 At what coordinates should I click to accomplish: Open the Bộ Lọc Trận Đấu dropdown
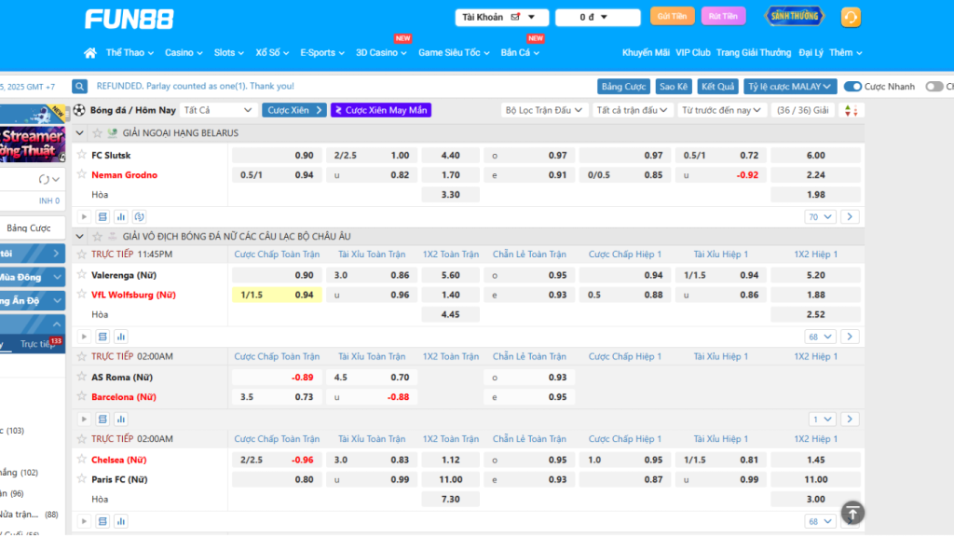pos(544,110)
